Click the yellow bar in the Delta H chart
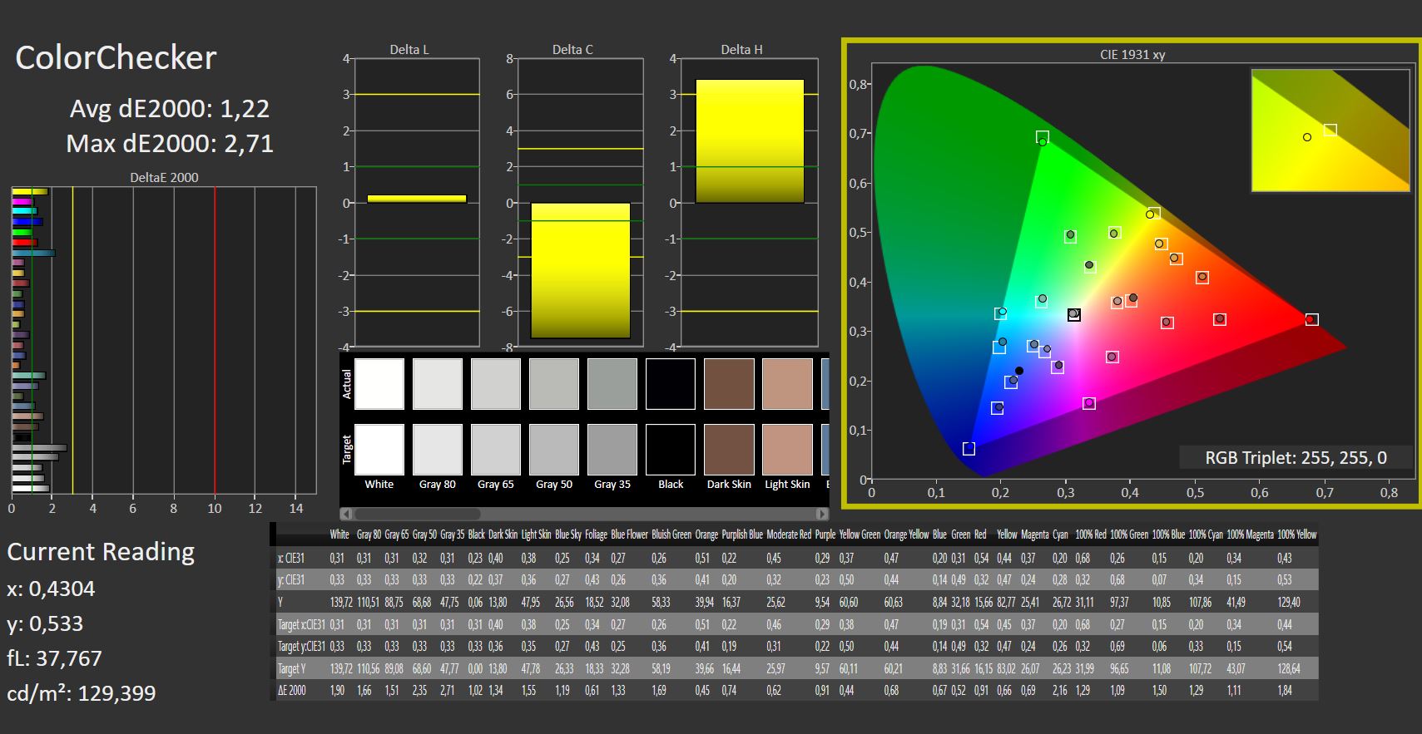The height and width of the screenshot is (734, 1422). click(x=750, y=141)
